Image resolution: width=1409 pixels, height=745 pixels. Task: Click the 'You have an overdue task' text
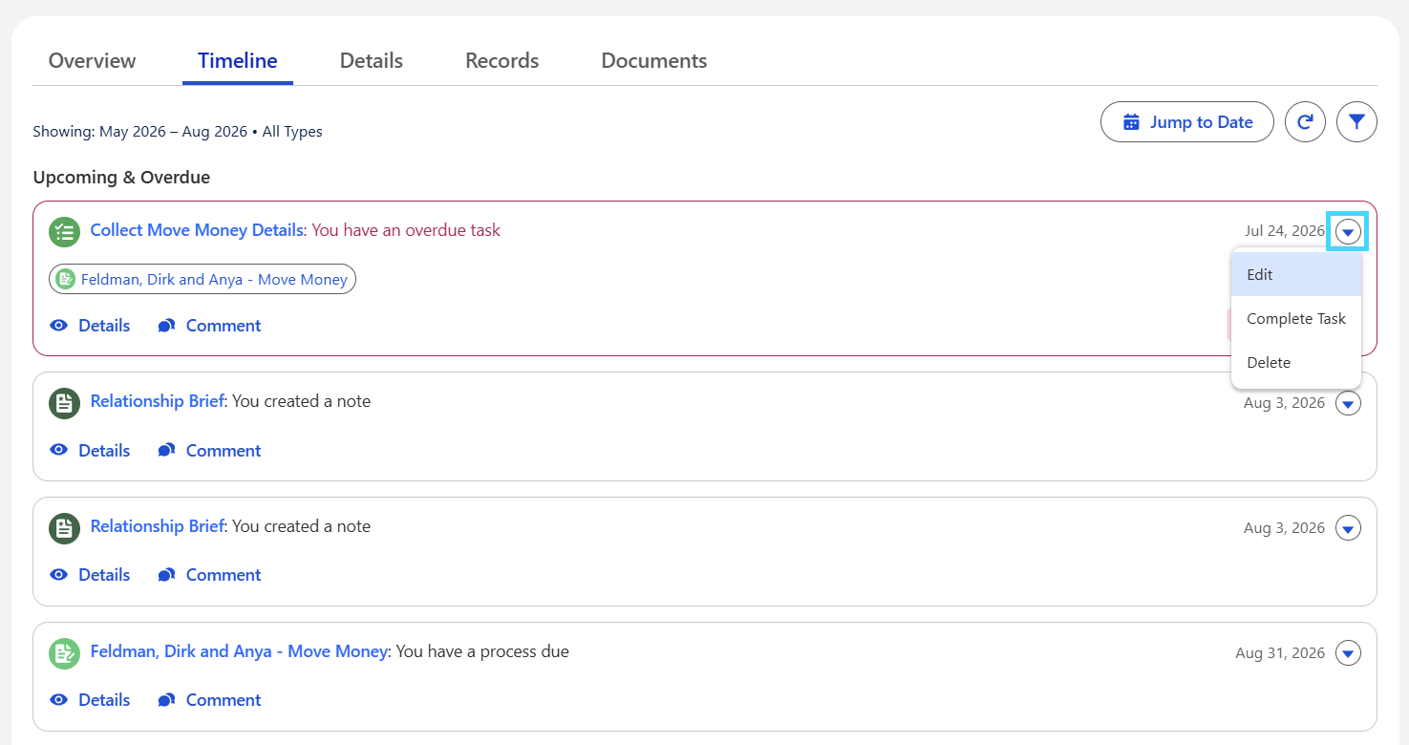pos(406,230)
